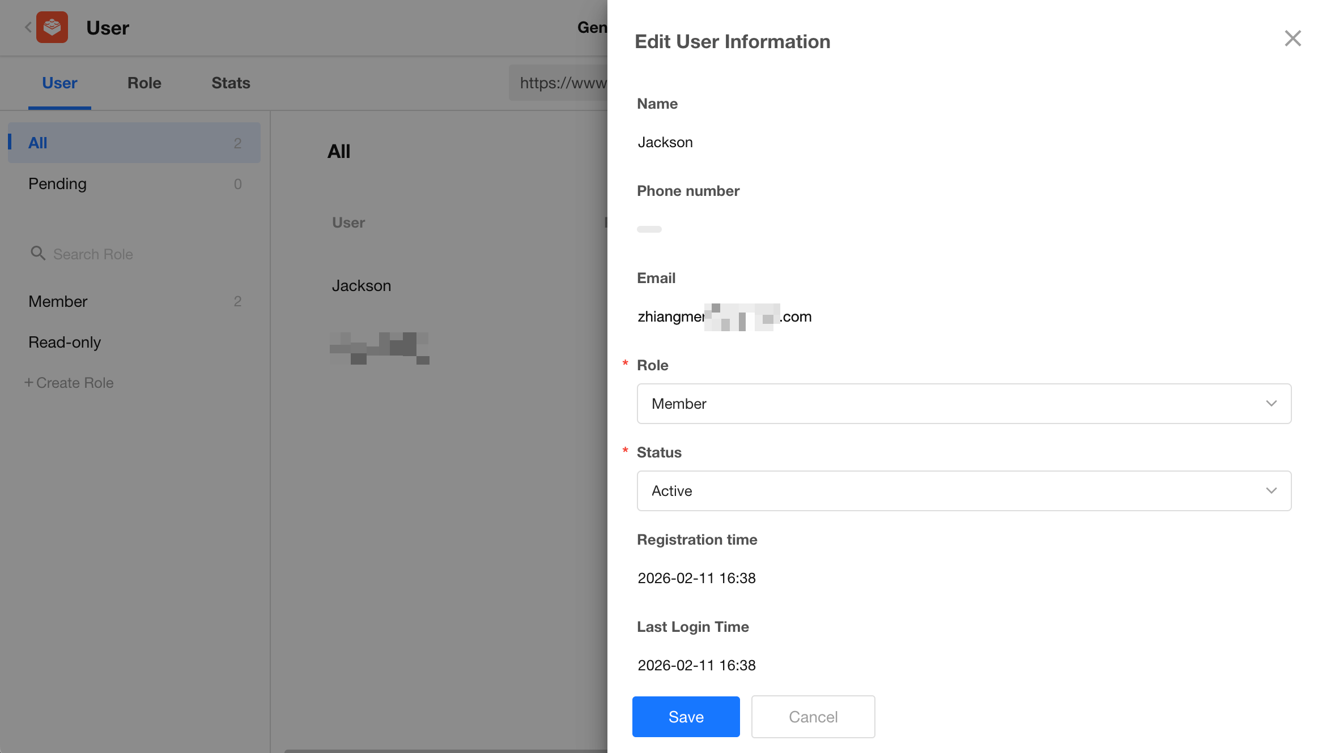The height and width of the screenshot is (753, 1318).
Task: Select the All users filter
Action: click(134, 143)
